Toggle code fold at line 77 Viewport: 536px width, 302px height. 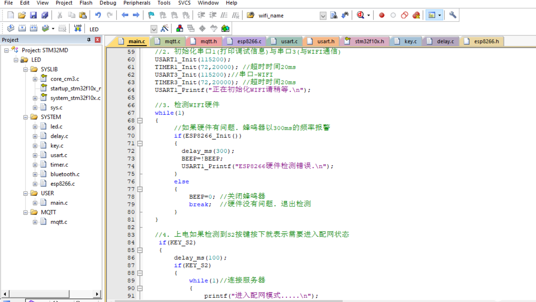(140, 189)
